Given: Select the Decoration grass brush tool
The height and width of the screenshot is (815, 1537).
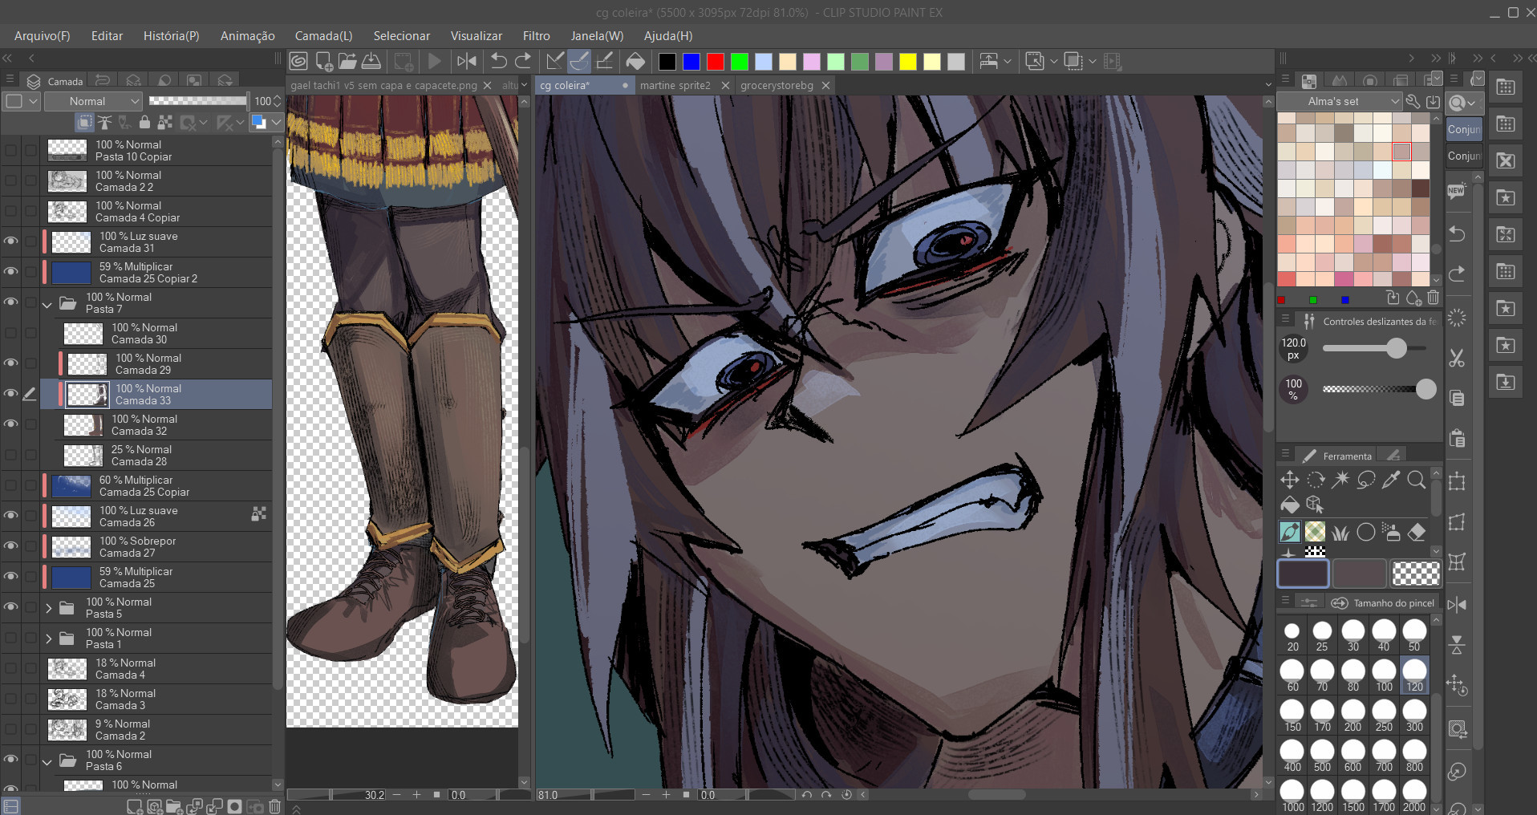Looking at the screenshot, I should (x=1340, y=531).
